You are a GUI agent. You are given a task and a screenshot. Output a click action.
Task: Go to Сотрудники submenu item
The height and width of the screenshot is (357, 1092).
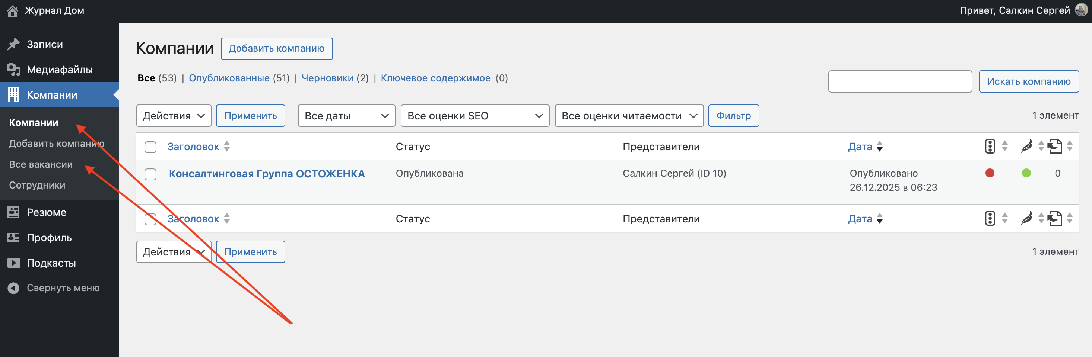tap(37, 185)
